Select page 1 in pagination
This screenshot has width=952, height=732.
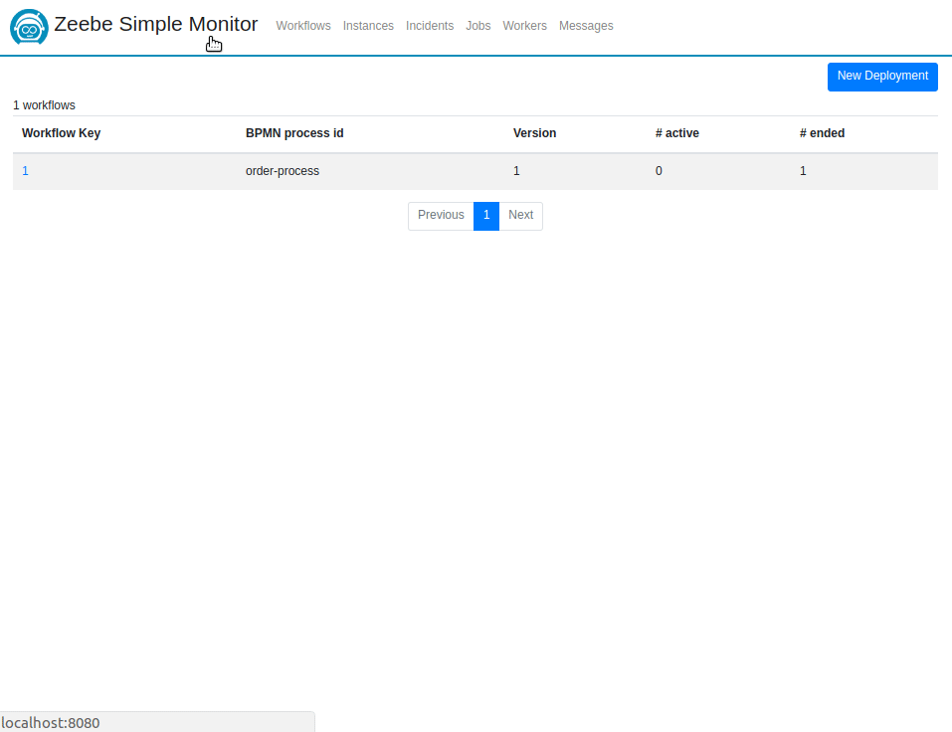pos(486,216)
